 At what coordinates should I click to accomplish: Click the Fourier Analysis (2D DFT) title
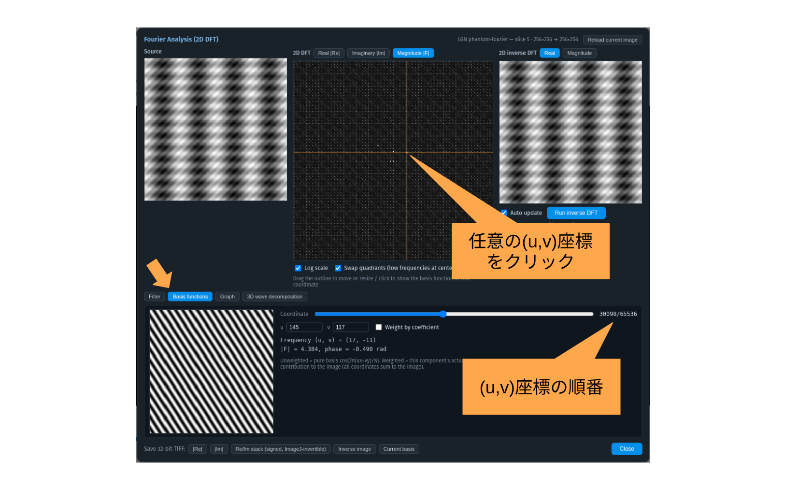pos(181,39)
